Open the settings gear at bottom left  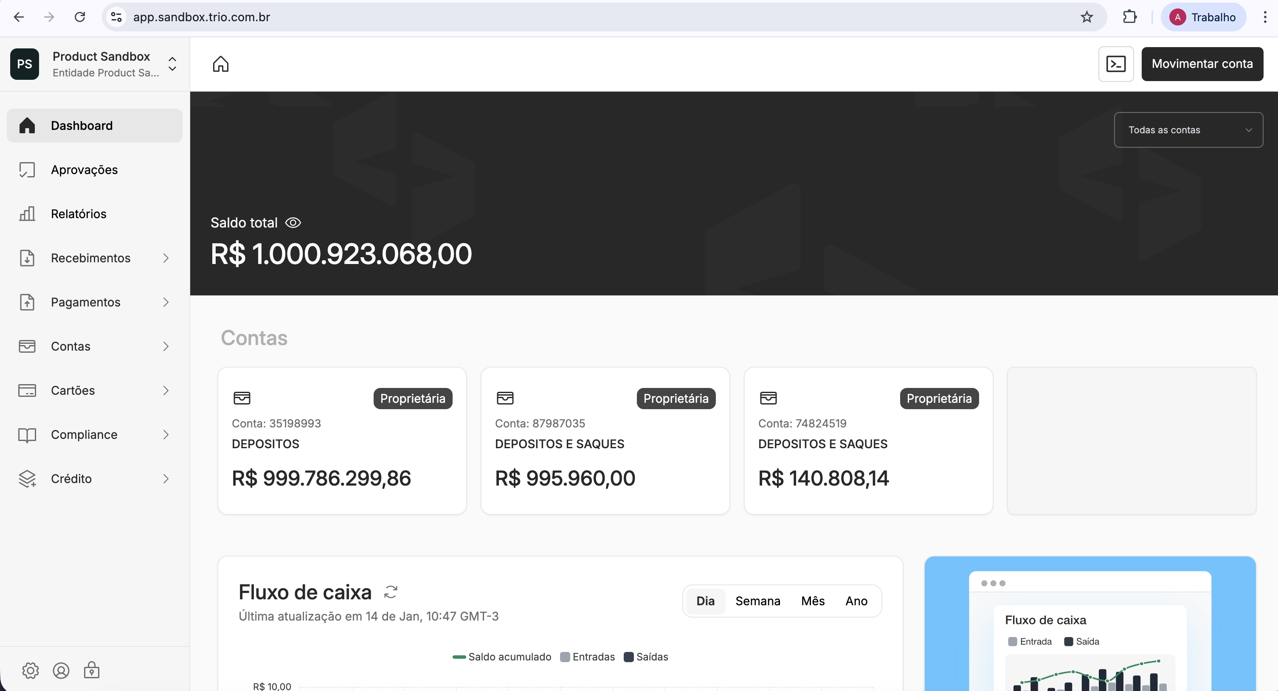tap(30, 670)
